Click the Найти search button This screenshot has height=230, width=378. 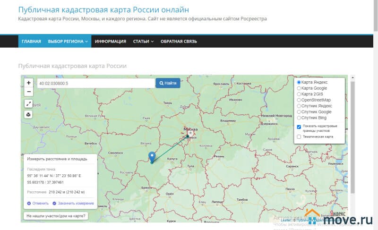pyautogui.click(x=168, y=83)
